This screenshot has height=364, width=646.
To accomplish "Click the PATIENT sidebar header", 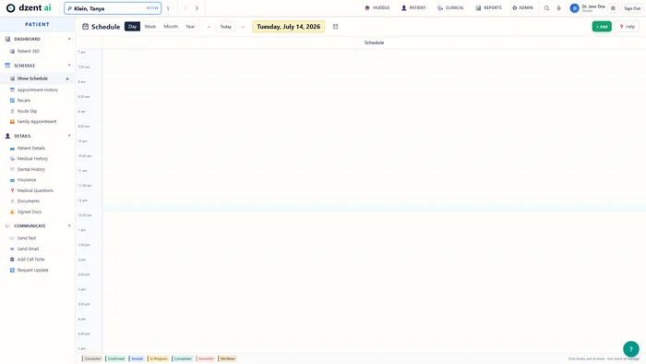I will point(38,24).
